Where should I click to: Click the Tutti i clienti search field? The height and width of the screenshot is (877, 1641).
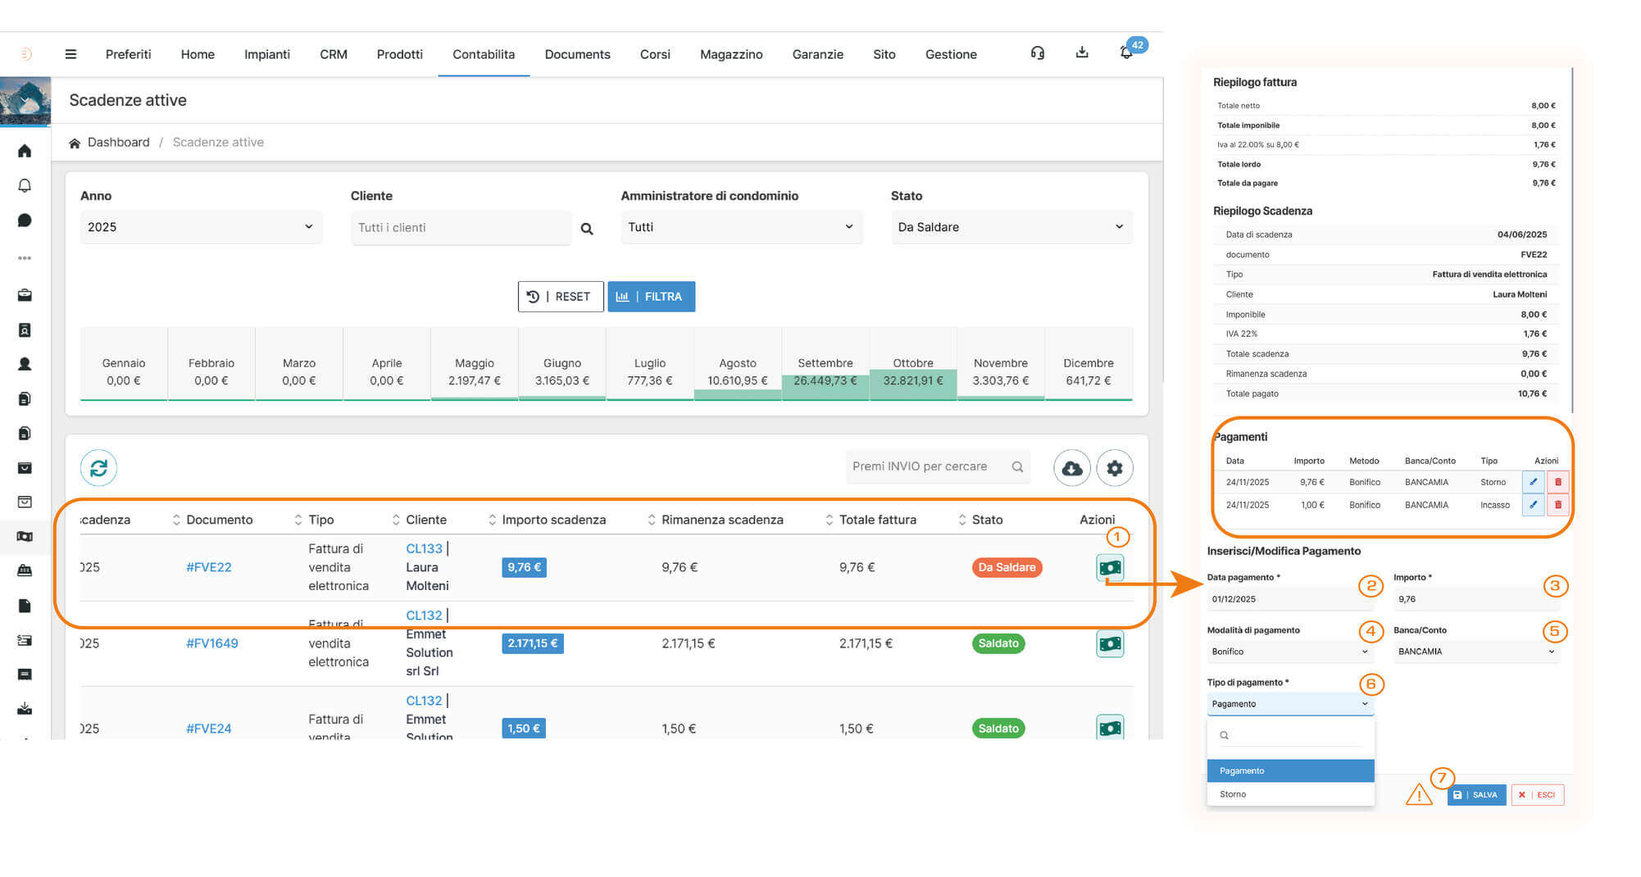tap(461, 228)
